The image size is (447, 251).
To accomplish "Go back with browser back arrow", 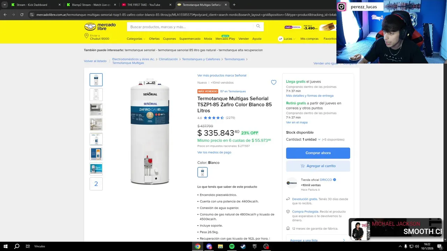I will click(5, 15).
